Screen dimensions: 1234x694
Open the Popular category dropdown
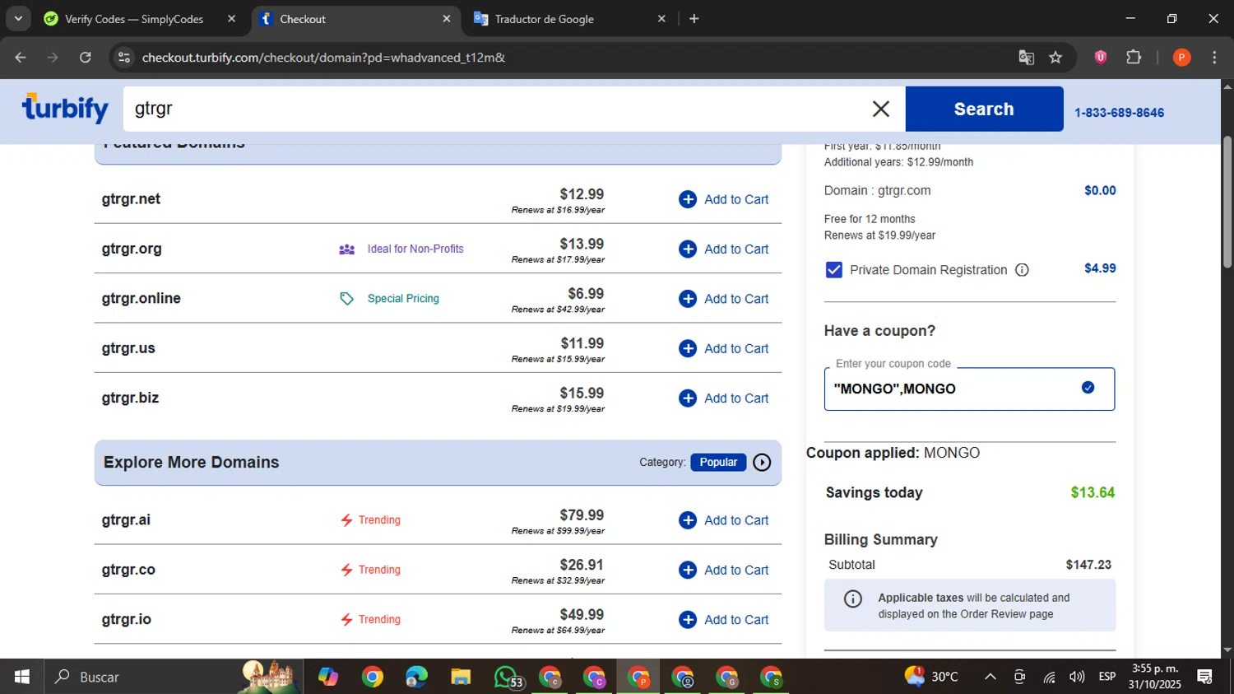[x=718, y=462]
